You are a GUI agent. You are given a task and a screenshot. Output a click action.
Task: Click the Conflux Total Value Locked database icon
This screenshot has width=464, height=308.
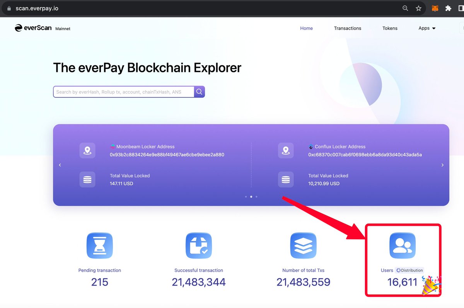point(286,179)
